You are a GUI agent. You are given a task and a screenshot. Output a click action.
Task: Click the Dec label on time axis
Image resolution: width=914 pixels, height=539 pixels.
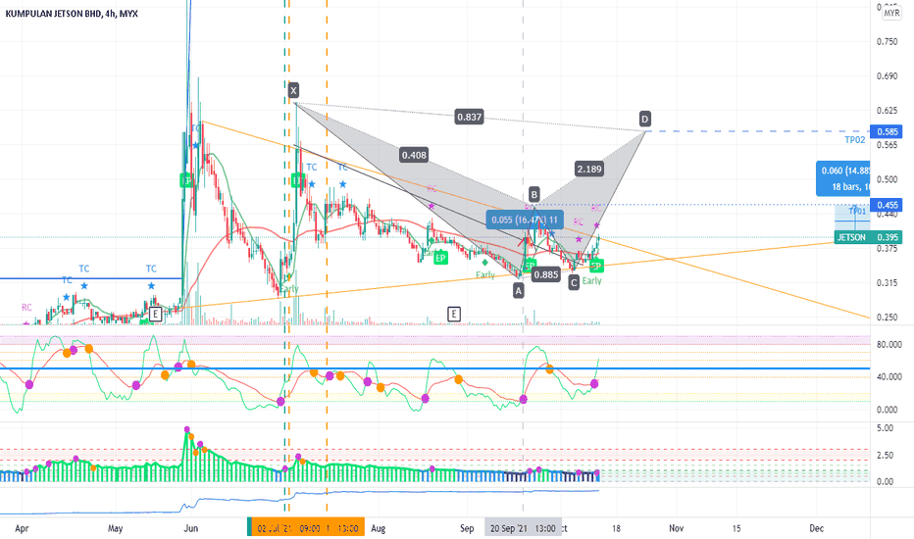(x=817, y=528)
